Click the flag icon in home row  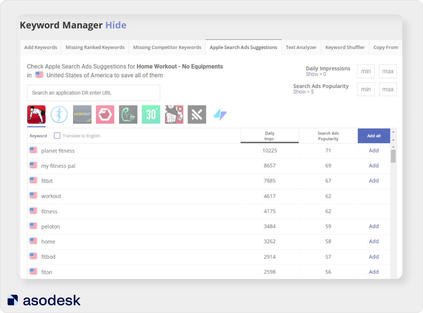click(x=33, y=241)
